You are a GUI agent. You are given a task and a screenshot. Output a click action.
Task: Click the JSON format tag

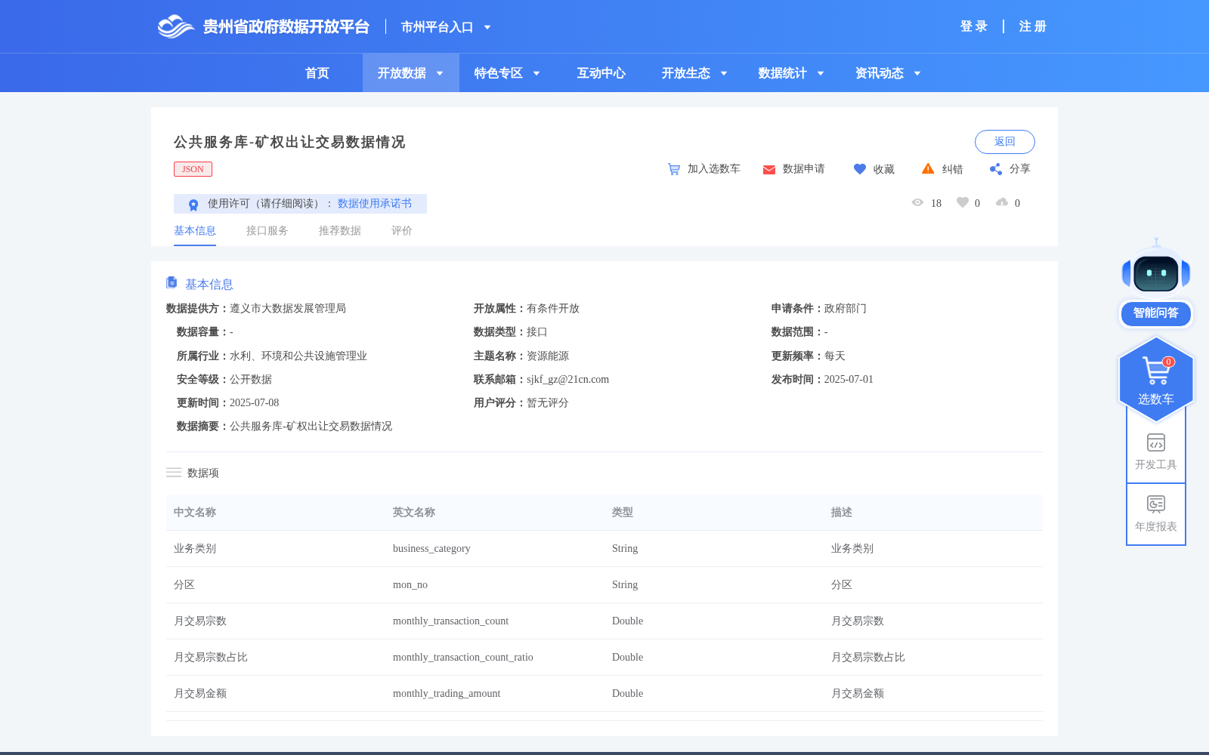point(193,169)
